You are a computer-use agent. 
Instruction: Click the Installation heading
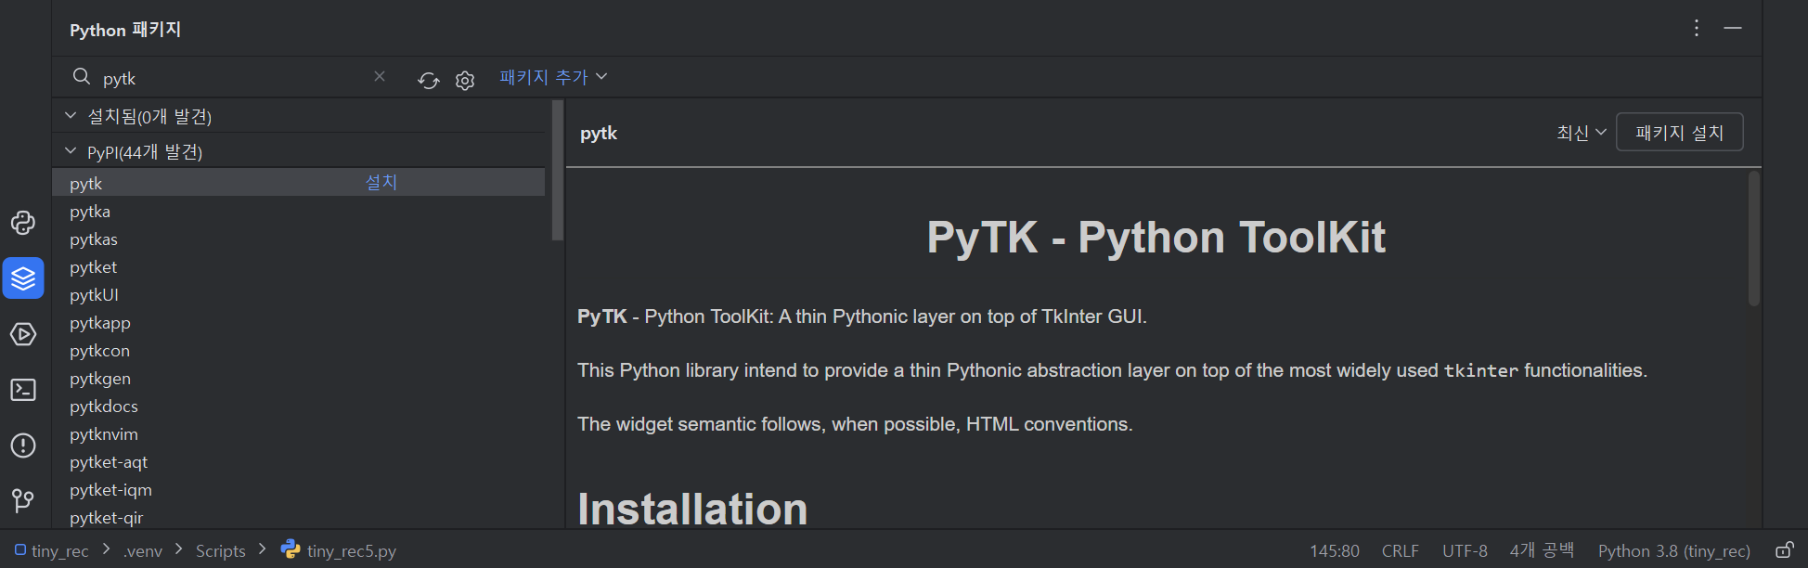coord(692,509)
